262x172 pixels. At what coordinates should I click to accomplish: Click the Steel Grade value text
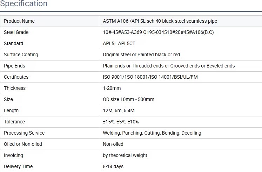(x=158, y=32)
